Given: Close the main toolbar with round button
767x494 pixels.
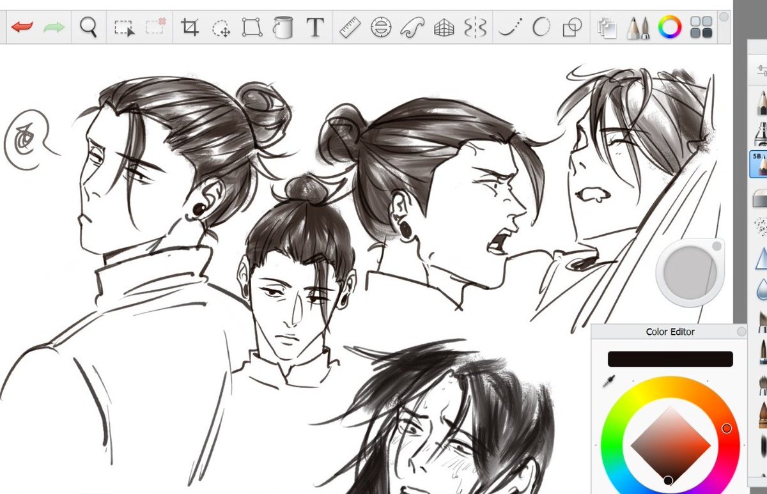Looking at the screenshot, I should pyautogui.click(x=724, y=17).
